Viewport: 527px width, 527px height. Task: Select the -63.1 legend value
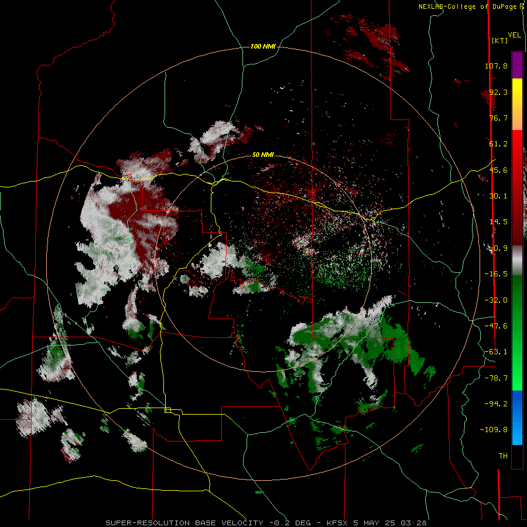[496, 352]
